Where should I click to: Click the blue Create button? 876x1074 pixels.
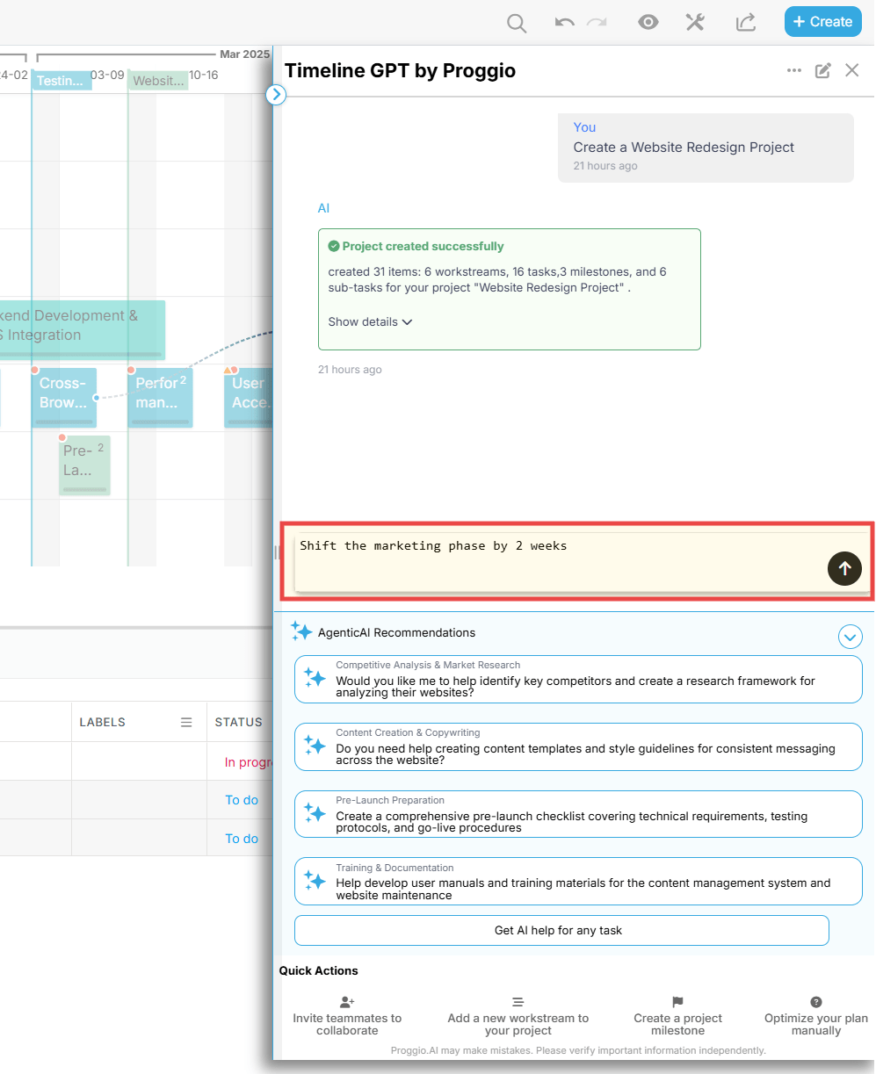pyautogui.click(x=823, y=22)
